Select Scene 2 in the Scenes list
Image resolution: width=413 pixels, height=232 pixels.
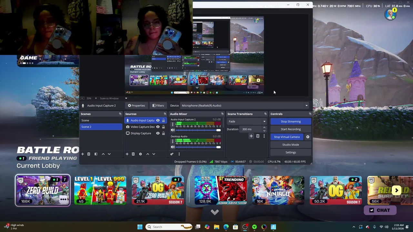[x=101, y=127]
